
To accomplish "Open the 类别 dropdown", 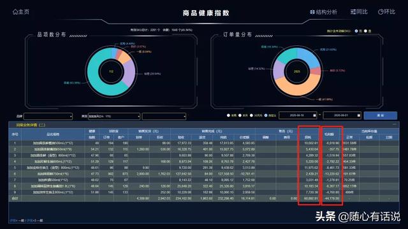I will [x=114, y=116].
